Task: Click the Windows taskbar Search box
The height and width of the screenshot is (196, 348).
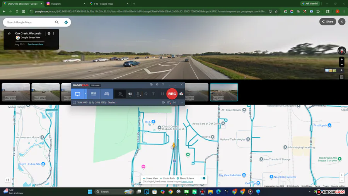Action: tap(115, 192)
